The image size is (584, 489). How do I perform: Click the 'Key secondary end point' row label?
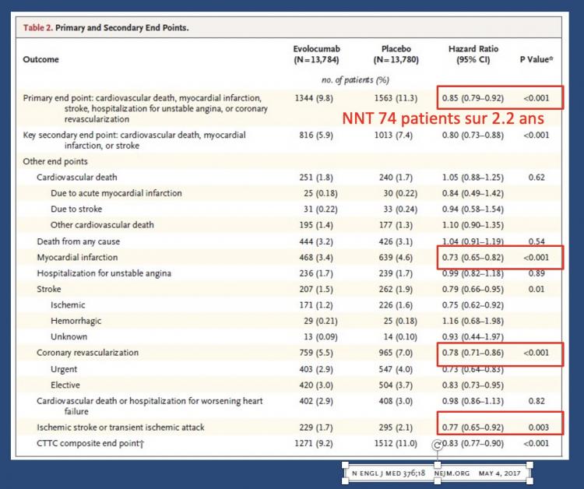[134, 140]
